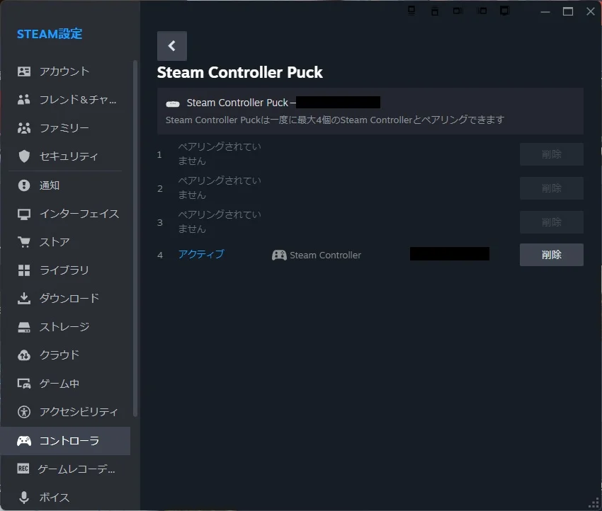Click the アカウント card icon in sidebar
This screenshot has width=602, height=511.
24,71
